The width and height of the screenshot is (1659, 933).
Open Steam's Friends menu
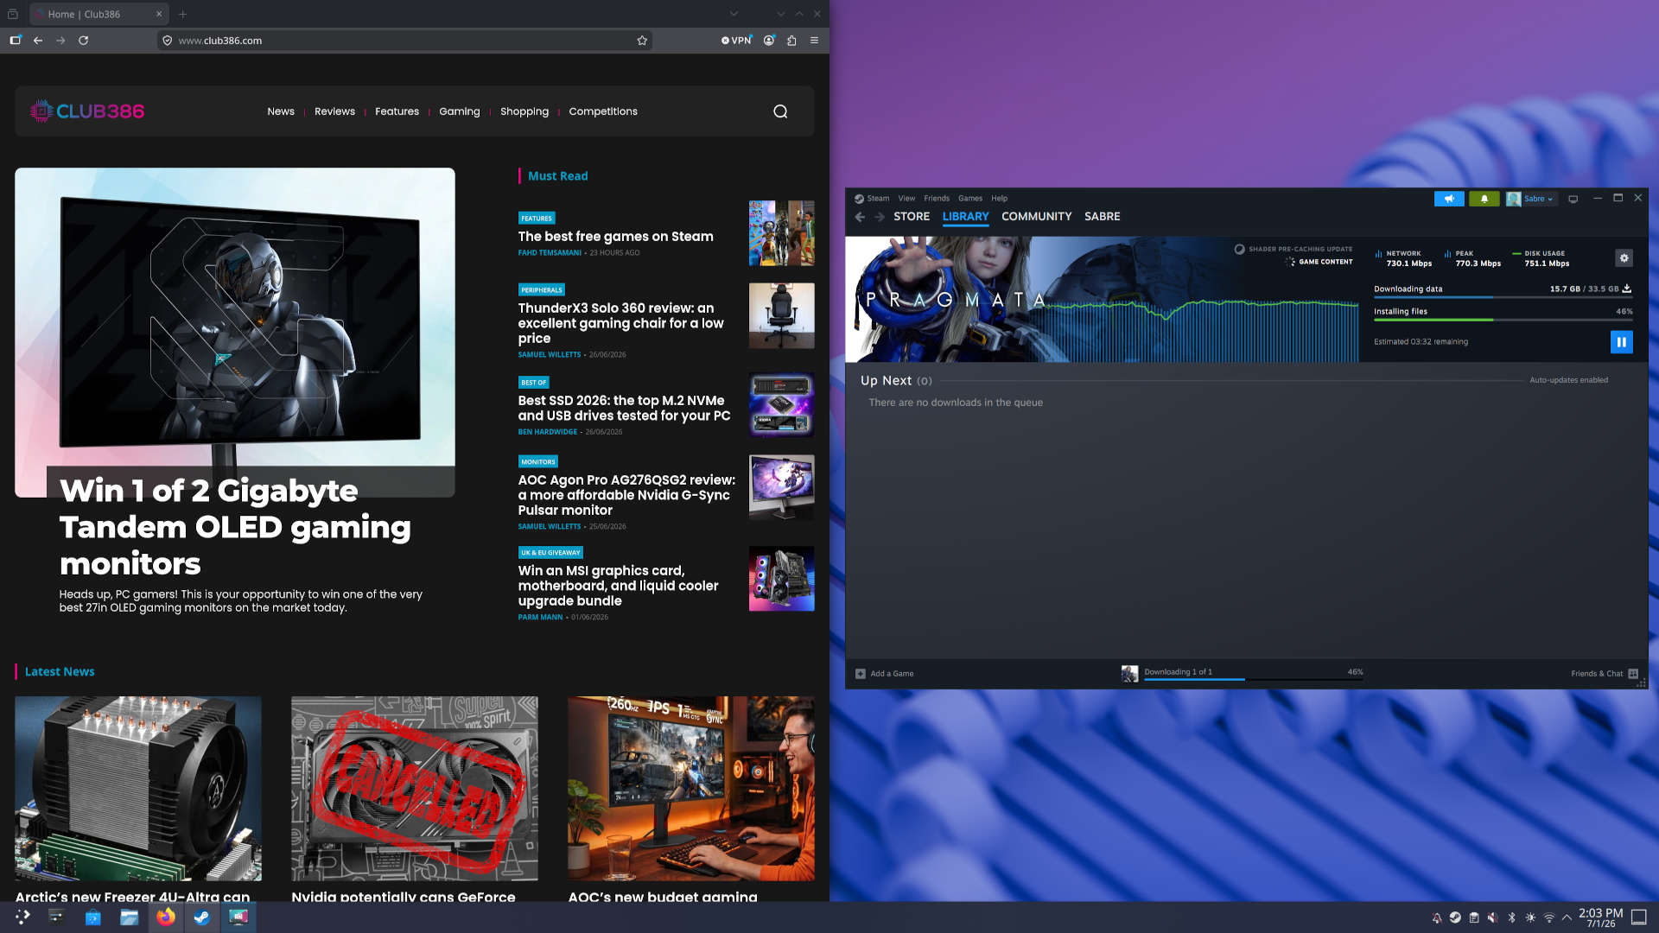click(x=937, y=199)
